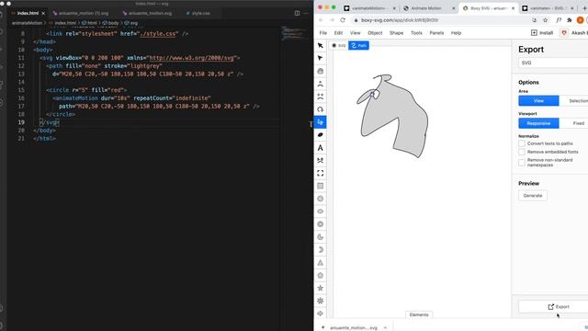Viewport: 588px width, 331px height.
Task: Split the VS Code editor
Action: [x=297, y=13]
